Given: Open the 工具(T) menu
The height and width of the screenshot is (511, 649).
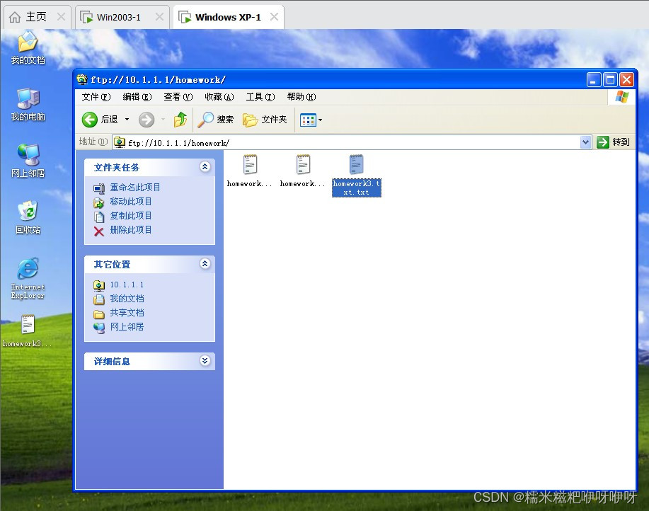Looking at the screenshot, I should click(x=260, y=97).
